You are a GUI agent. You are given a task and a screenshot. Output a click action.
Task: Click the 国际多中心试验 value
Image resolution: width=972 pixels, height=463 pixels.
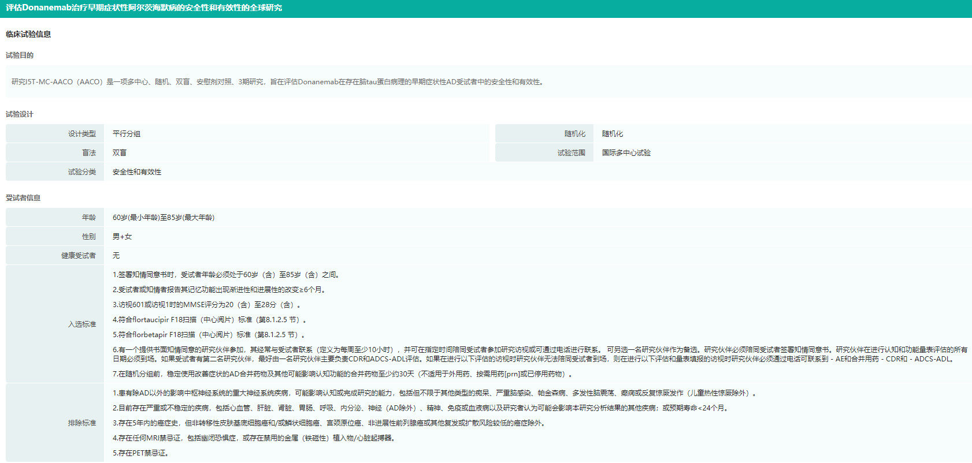pyautogui.click(x=626, y=153)
